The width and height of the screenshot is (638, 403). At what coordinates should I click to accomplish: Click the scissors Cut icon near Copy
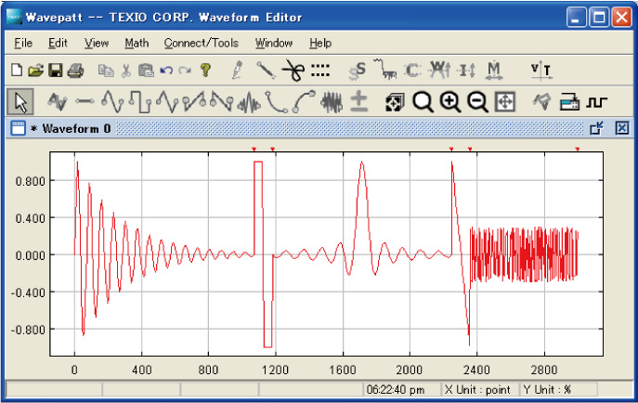point(126,71)
